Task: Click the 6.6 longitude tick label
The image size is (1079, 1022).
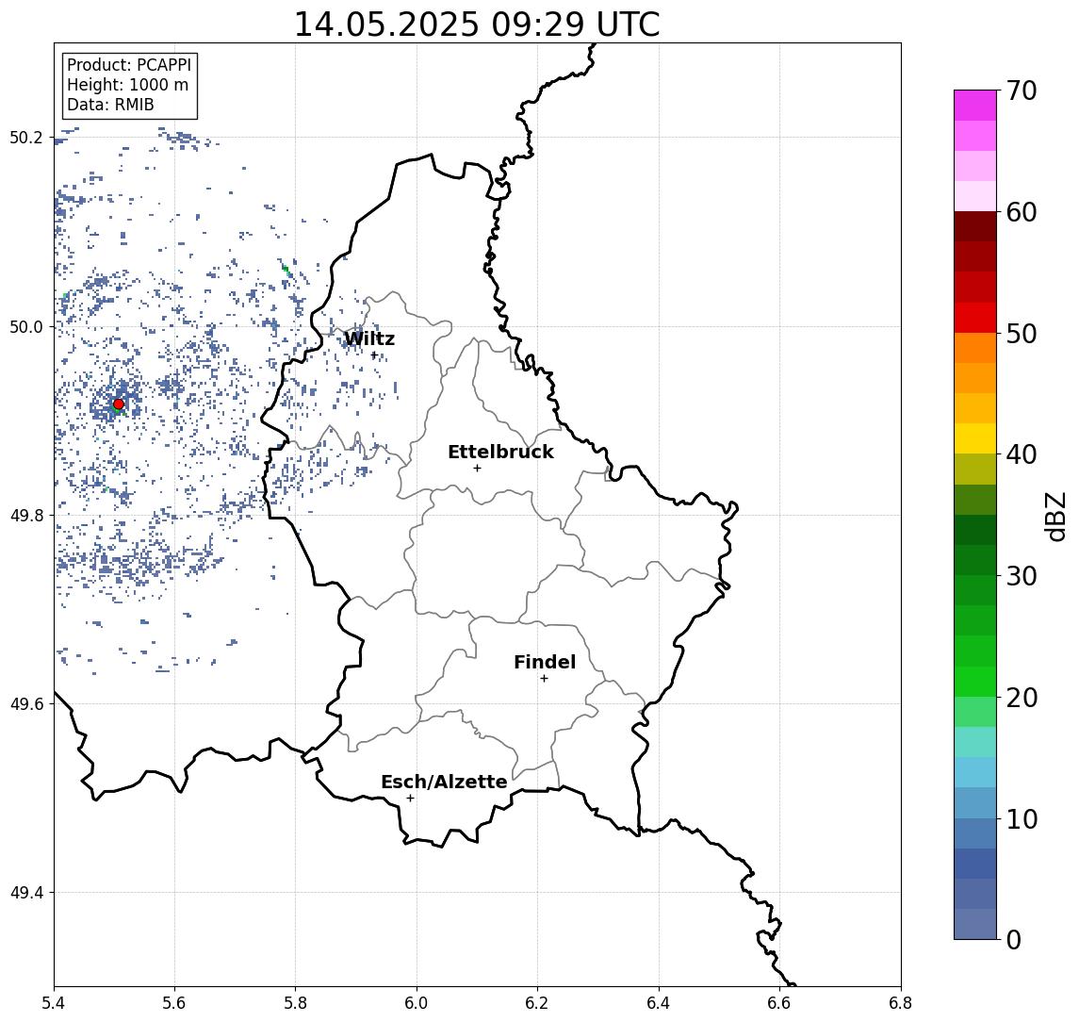Action: click(x=779, y=1003)
